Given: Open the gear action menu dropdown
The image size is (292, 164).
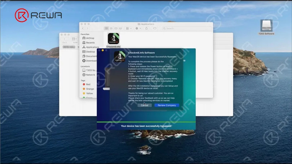Looking at the screenshot, I should [138, 28].
